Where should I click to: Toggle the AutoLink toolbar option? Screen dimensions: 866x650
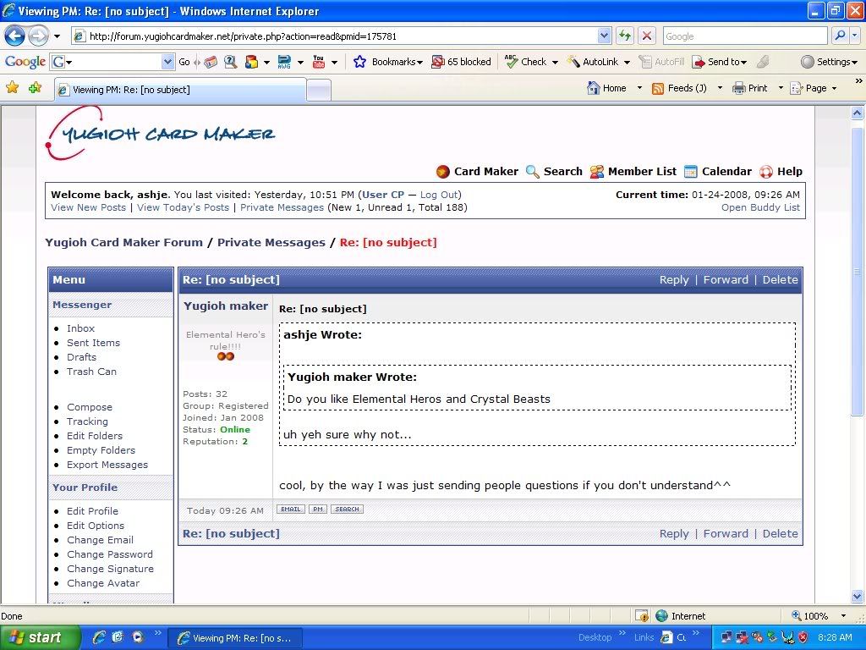[598, 62]
